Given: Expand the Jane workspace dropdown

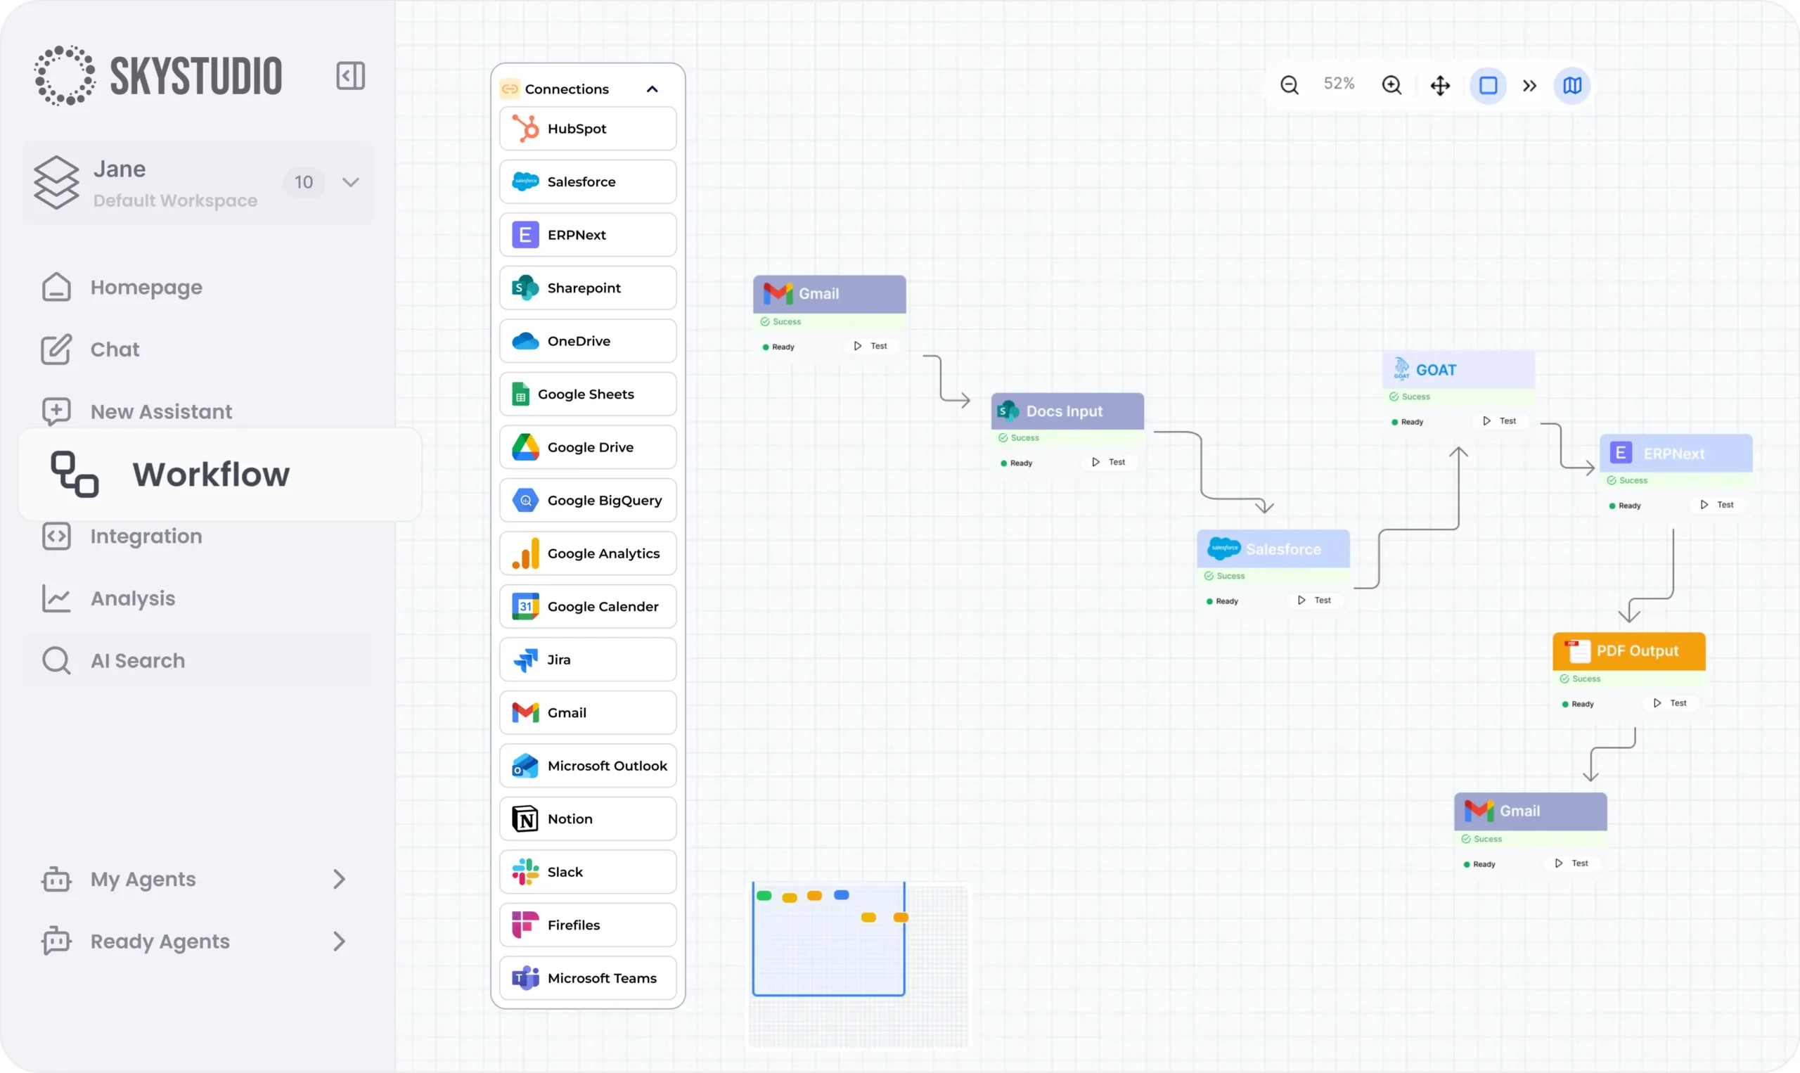Looking at the screenshot, I should [350, 182].
